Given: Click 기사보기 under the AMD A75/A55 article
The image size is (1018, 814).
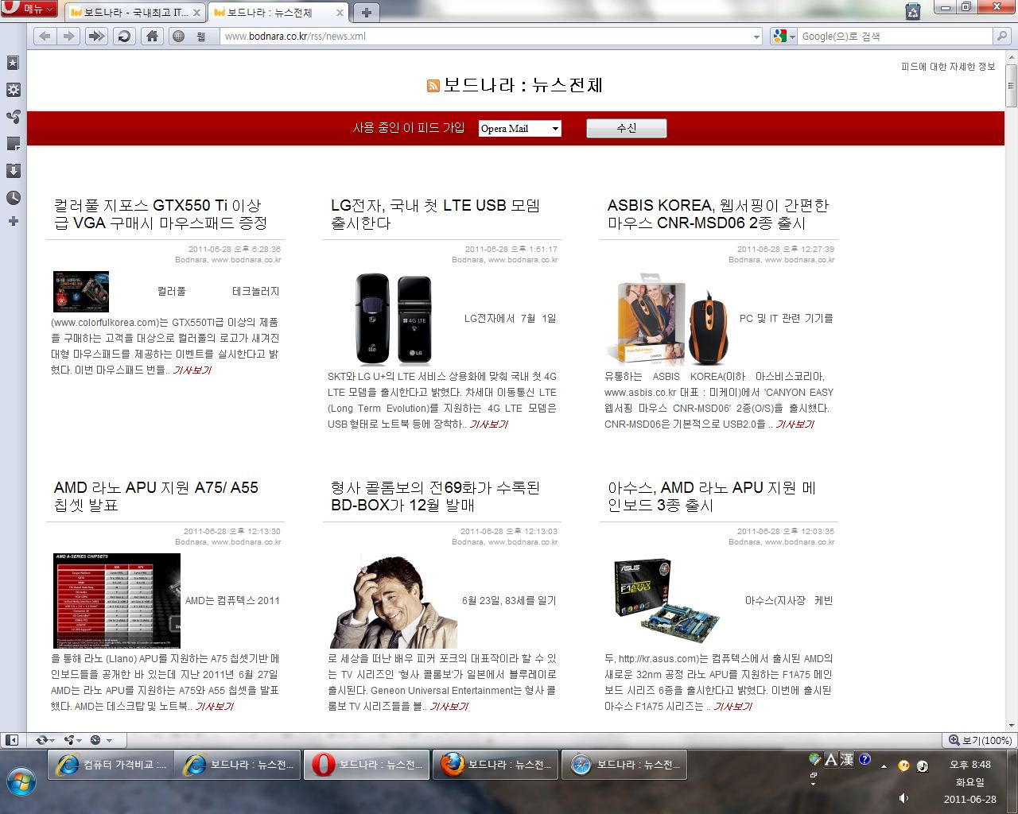Looking at the screenshot, I should click(x=214, y=707).
